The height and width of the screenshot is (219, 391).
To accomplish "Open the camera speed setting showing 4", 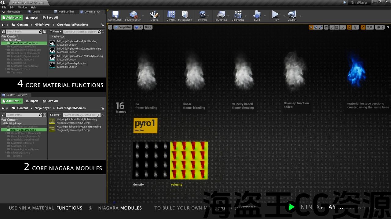I will tap(380, 27).
